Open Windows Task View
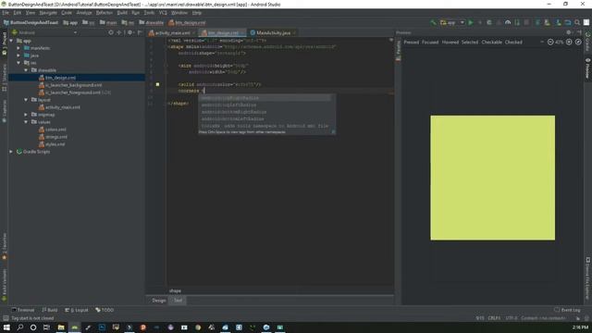592x333 pixels. (x=46, y=327)
